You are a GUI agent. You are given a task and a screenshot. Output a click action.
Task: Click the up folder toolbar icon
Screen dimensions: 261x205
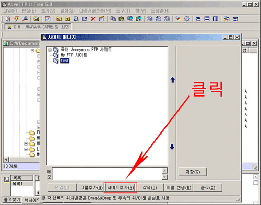[59, 19]
